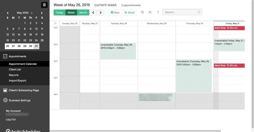Select day 1 in mini calendar
The width and height of the screenshot is (254, 132).
(25, 23)
